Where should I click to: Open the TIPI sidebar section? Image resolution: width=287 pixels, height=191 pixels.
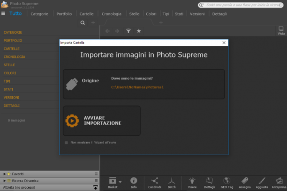tap(7, 81)
